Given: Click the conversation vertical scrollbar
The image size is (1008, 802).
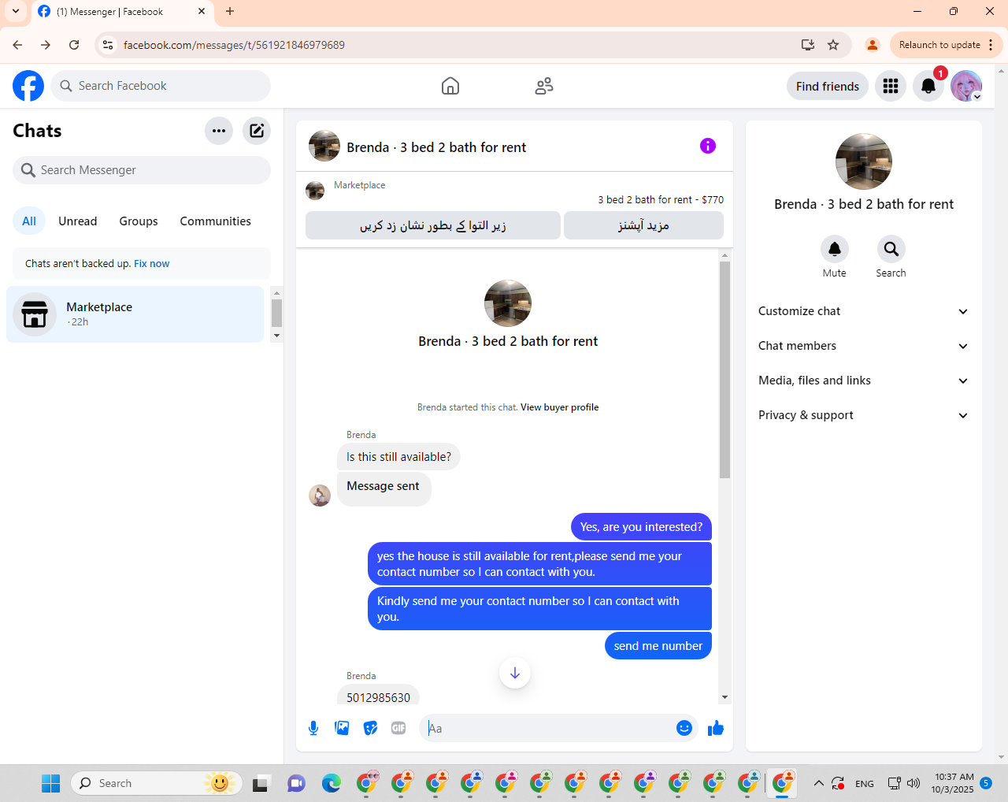Looking at the screenshot, I should click(724, 370).
